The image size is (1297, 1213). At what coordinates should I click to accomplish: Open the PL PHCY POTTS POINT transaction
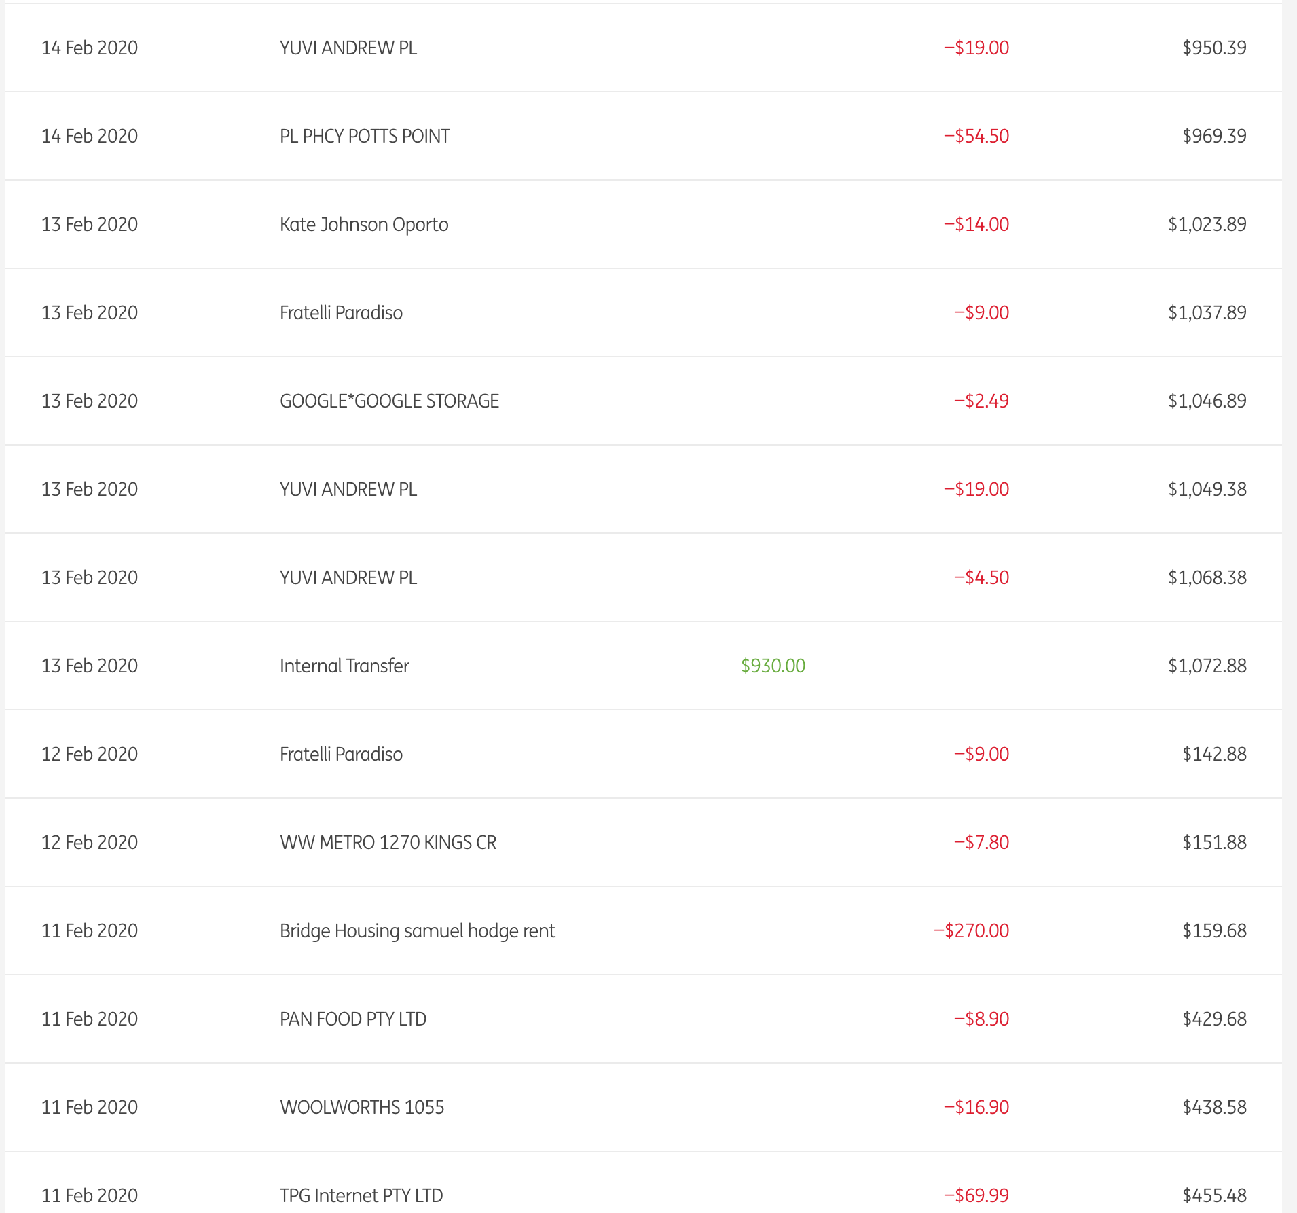[365, 136]
